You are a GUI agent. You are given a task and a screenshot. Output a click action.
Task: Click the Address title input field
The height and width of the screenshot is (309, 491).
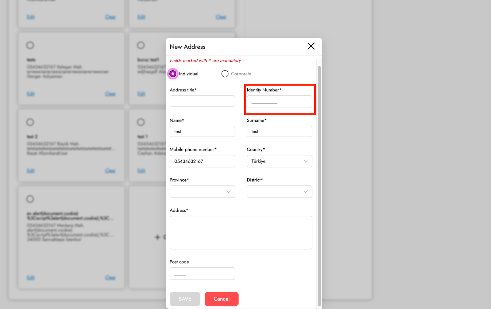202,101
